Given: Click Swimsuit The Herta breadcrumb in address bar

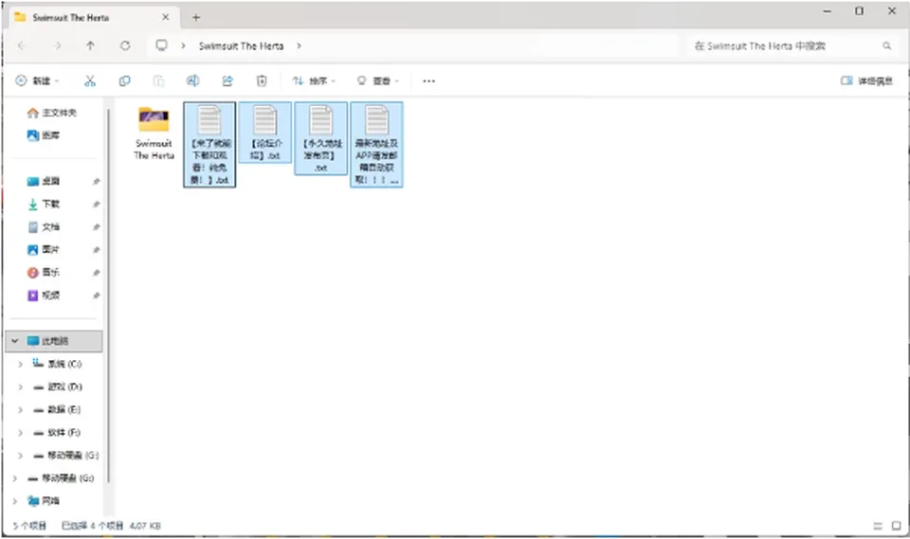Looking at the screenshot, I should point(241,45).
